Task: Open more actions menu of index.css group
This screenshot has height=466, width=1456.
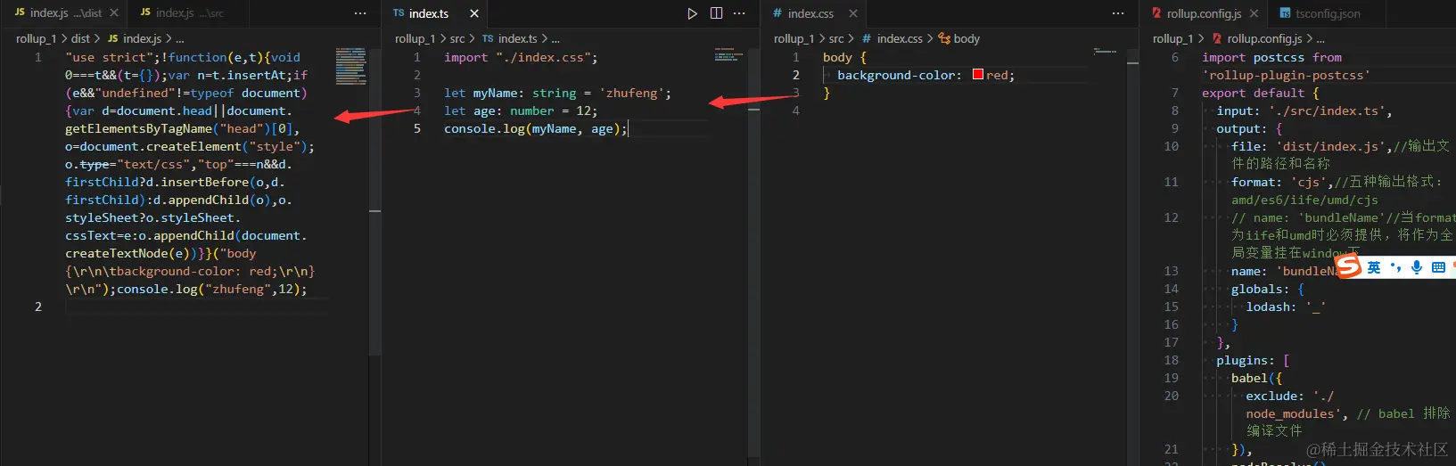Action: pyautogui.click(x=1118, y=13)
